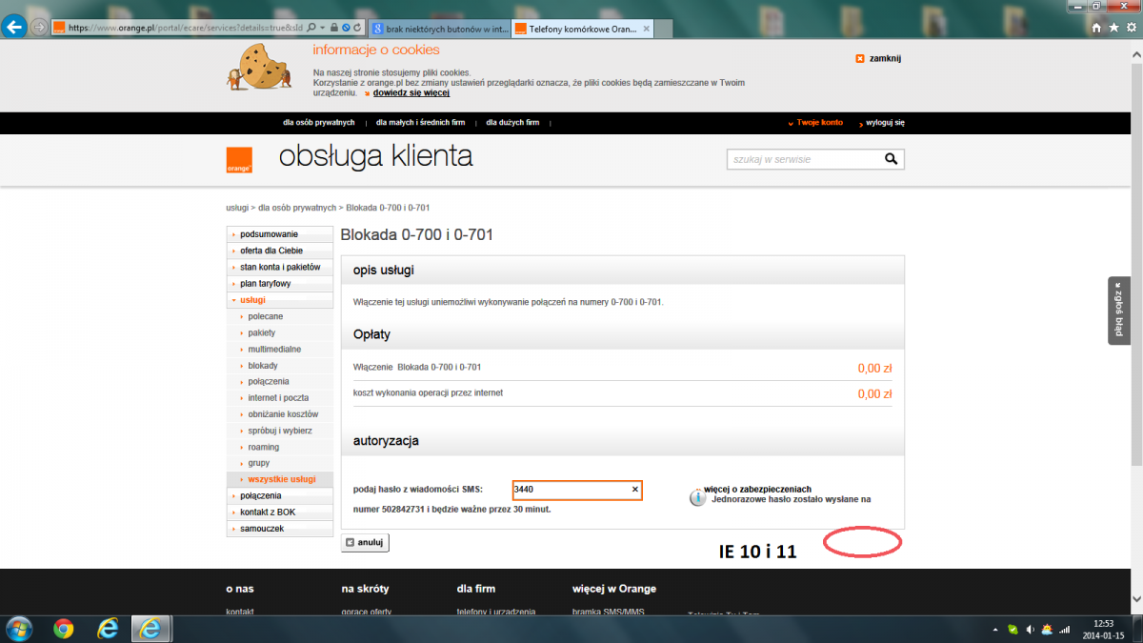1143x643 pixels.
Task: Click the search magnifier in address bar
Action: (x=311, y=28)
